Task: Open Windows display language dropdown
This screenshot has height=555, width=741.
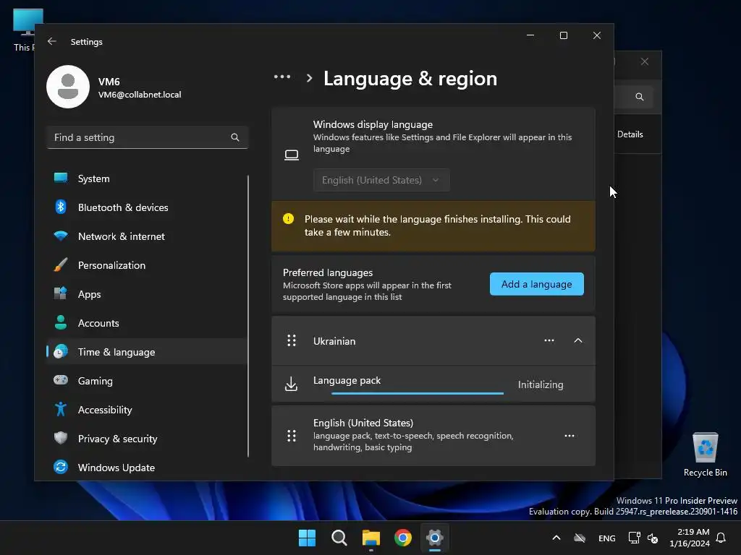Action: pos(381,180)
